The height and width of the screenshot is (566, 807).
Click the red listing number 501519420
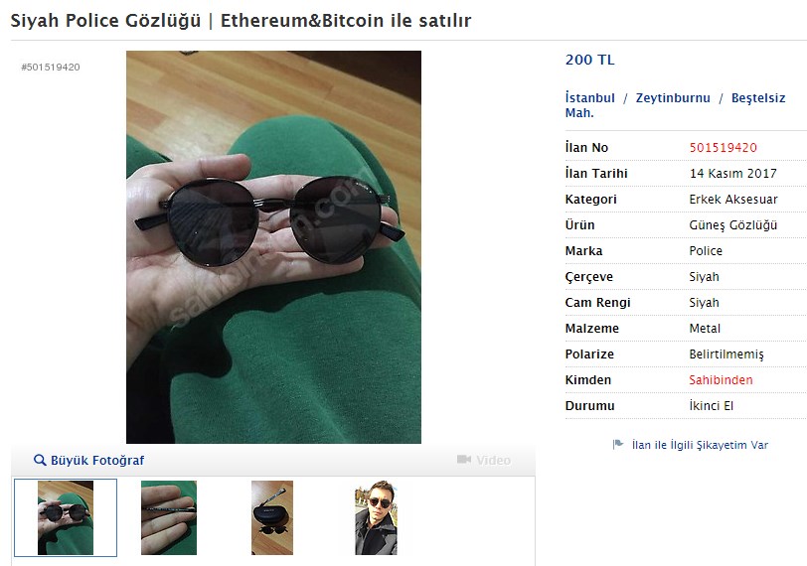(x=724, y=148)
